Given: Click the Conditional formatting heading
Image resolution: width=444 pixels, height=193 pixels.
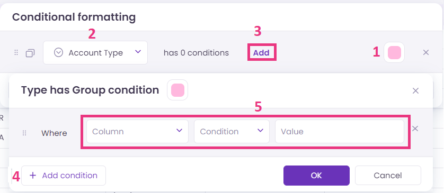Looking at the screenshot, I should coord(74,17).
